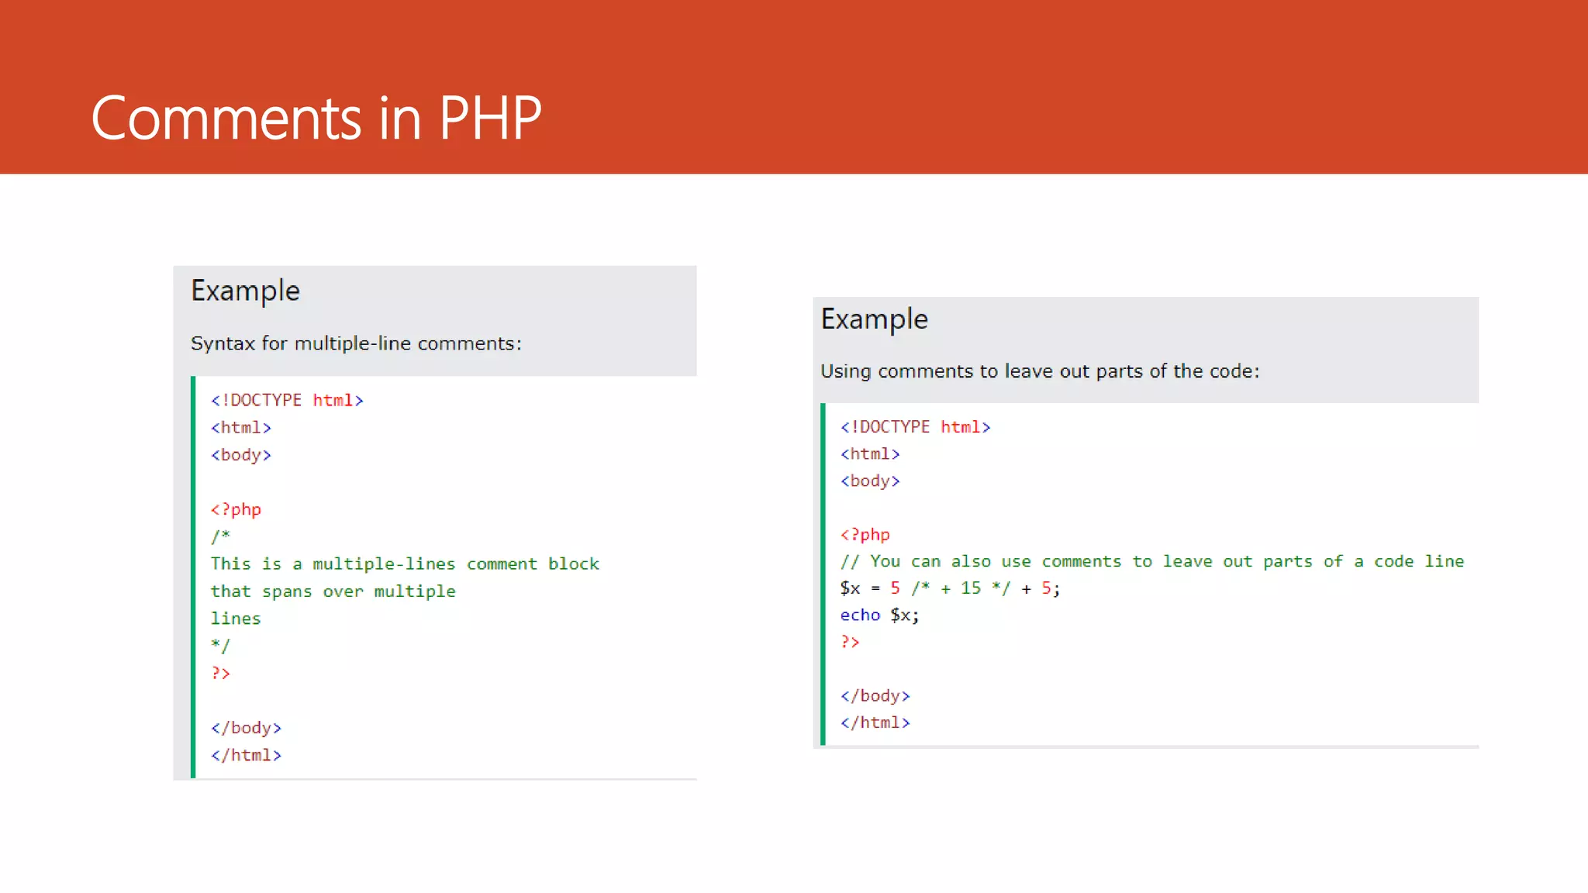Click the right <!DOCTYPE html> code line
This screenshot has width=1588, height=893.
[915, 427]
